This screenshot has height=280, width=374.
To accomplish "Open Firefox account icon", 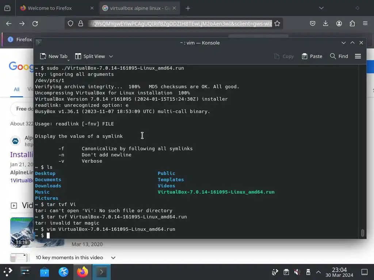I will tap(339, 23).
